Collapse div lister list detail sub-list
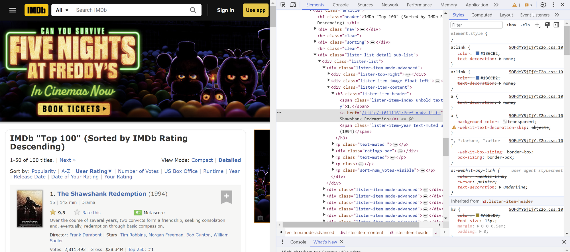This screenshot has height=252, width=570. click(315, 55)
